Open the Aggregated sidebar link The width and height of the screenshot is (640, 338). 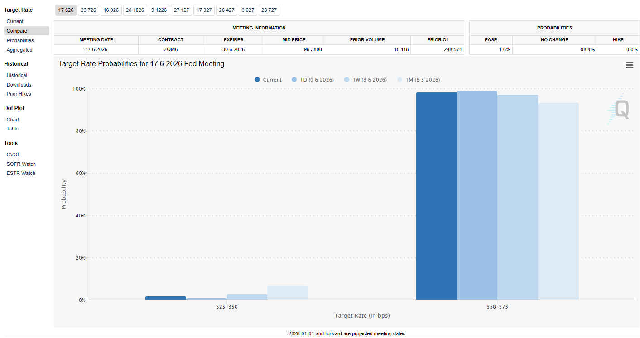coord(19,50)
